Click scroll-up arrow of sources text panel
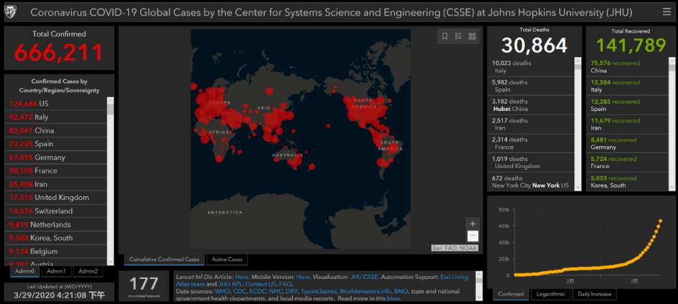The image size is (678, 304). 478,274
